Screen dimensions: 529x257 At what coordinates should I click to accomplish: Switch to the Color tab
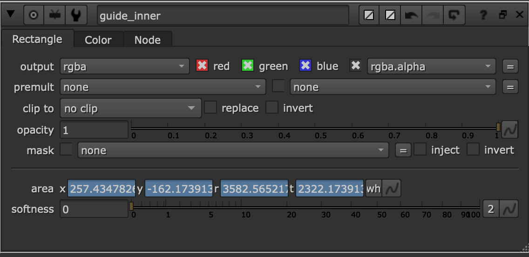(x=98, y=40)
